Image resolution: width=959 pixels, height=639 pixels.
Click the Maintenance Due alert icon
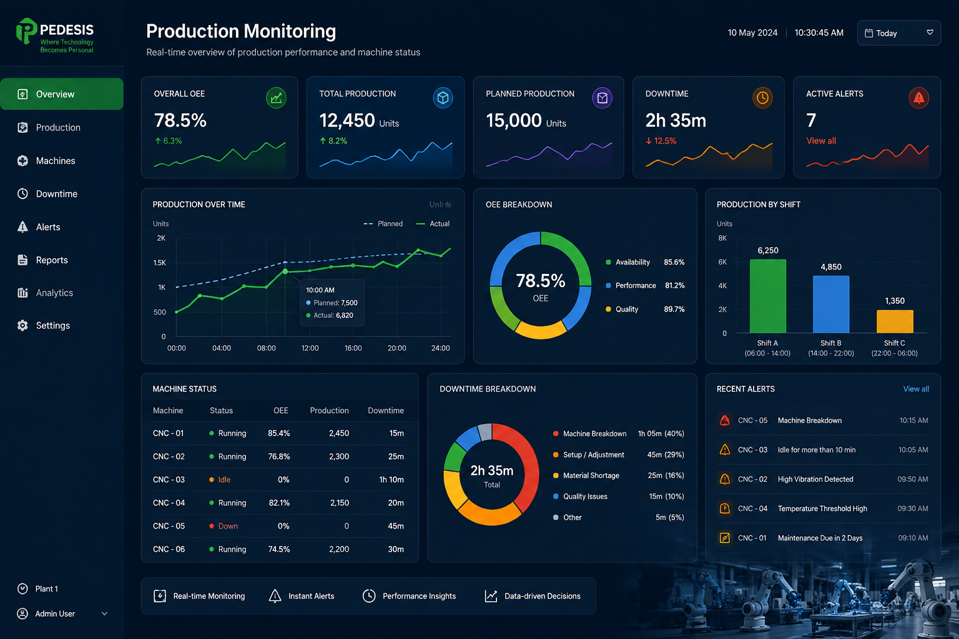pos(725,538)
